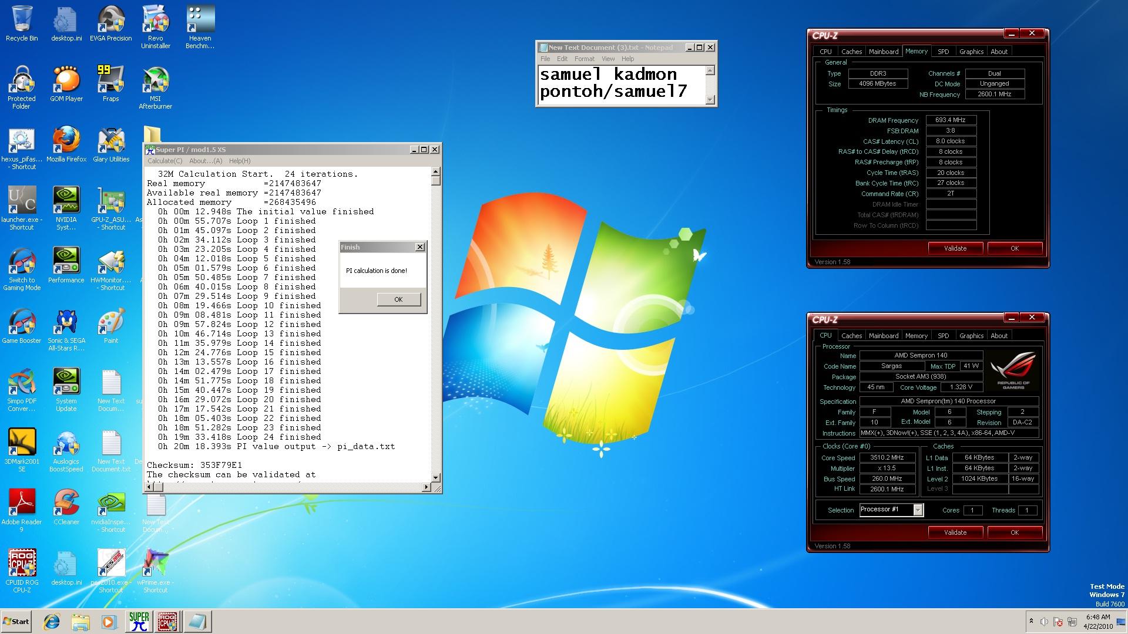
Task: Click OK in Finish dialog
Action: (398, 299)
